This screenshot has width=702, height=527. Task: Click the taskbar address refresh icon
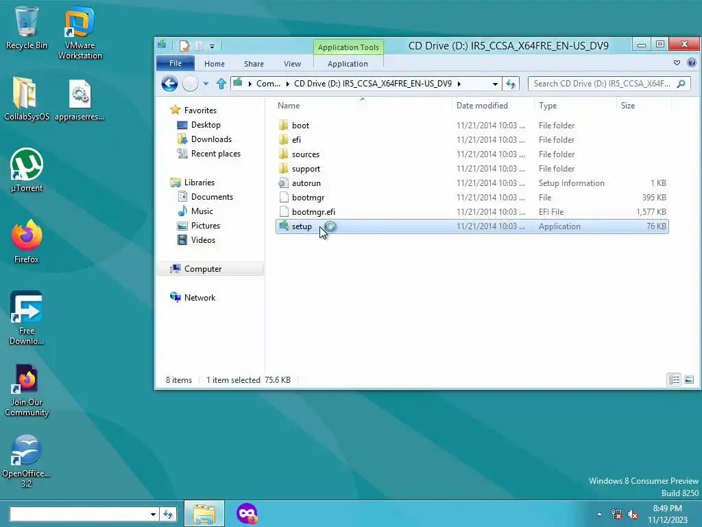click(169, 514)
